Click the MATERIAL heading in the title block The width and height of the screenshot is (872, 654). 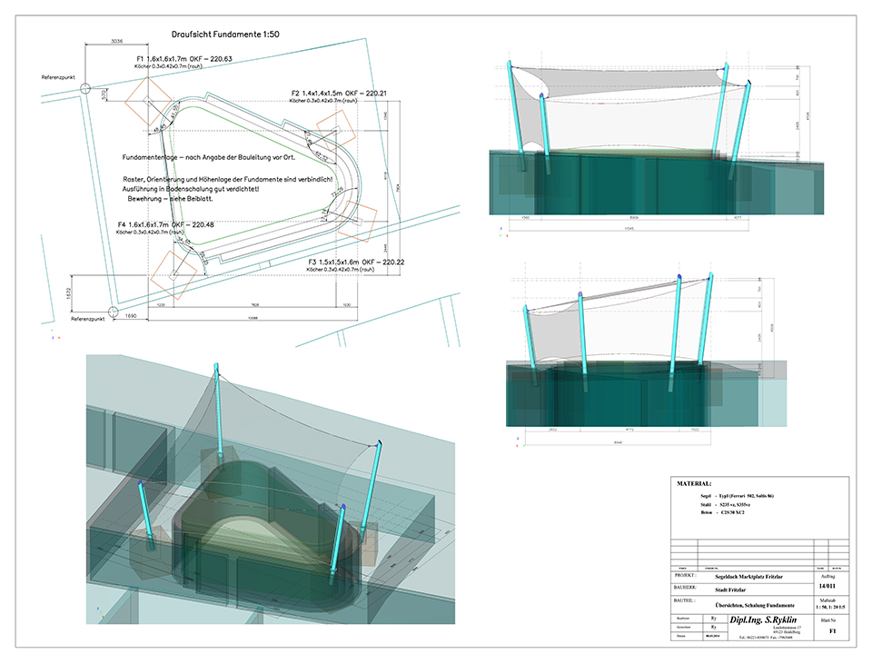point(695,485)
